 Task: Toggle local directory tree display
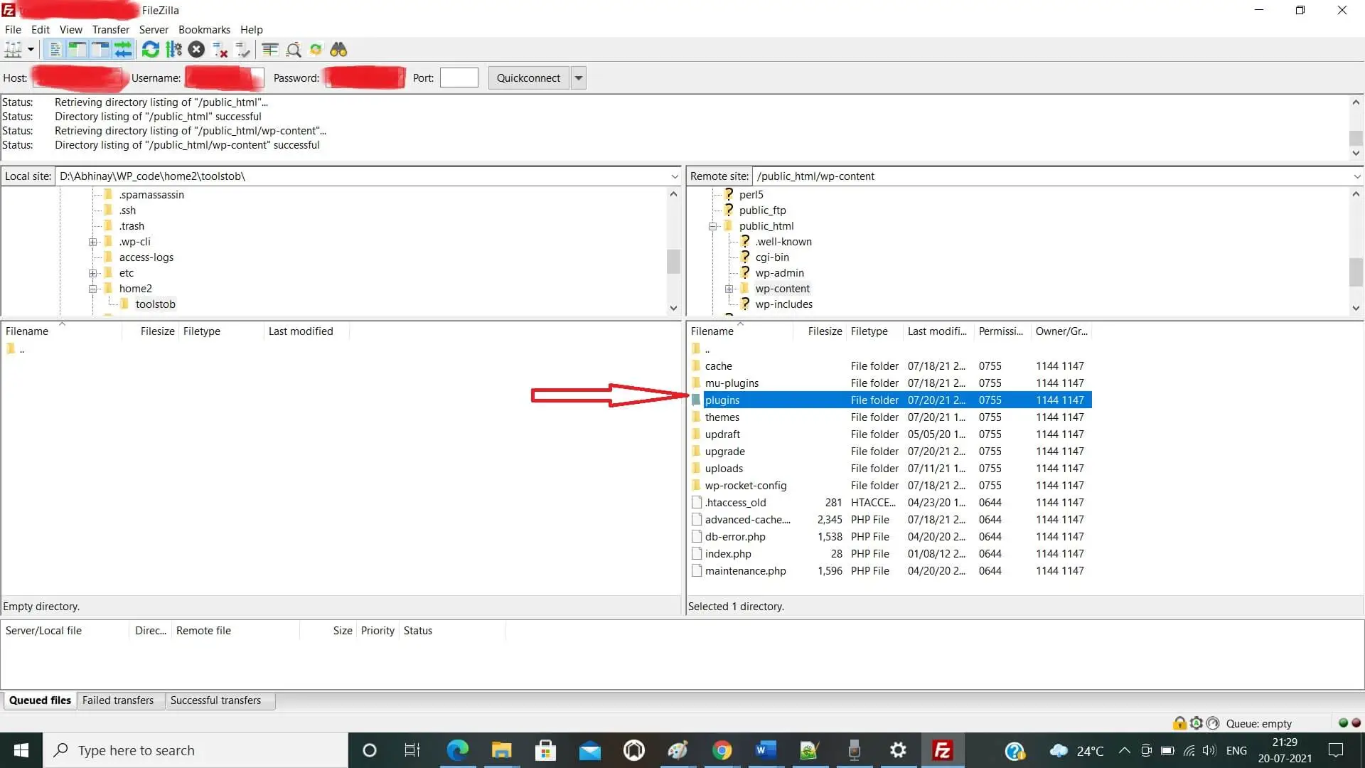(x=77, y=50)
